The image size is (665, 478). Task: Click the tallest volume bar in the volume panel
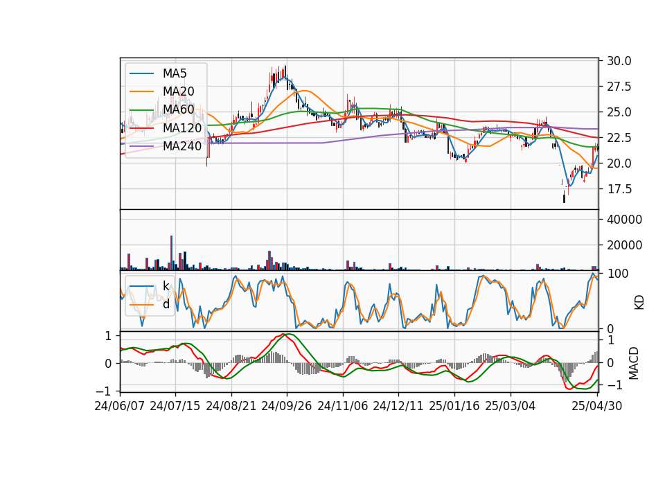click(x=171, y=253)
